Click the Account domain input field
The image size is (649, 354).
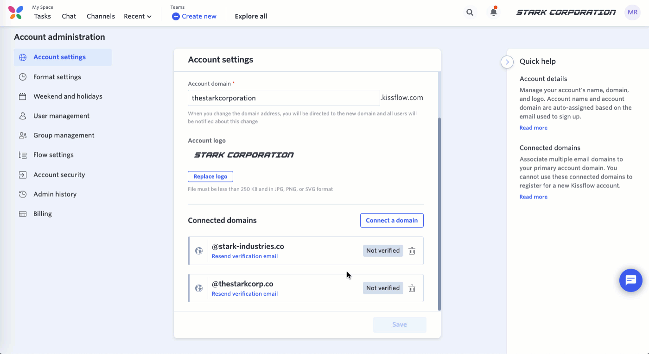coord(284,98)
